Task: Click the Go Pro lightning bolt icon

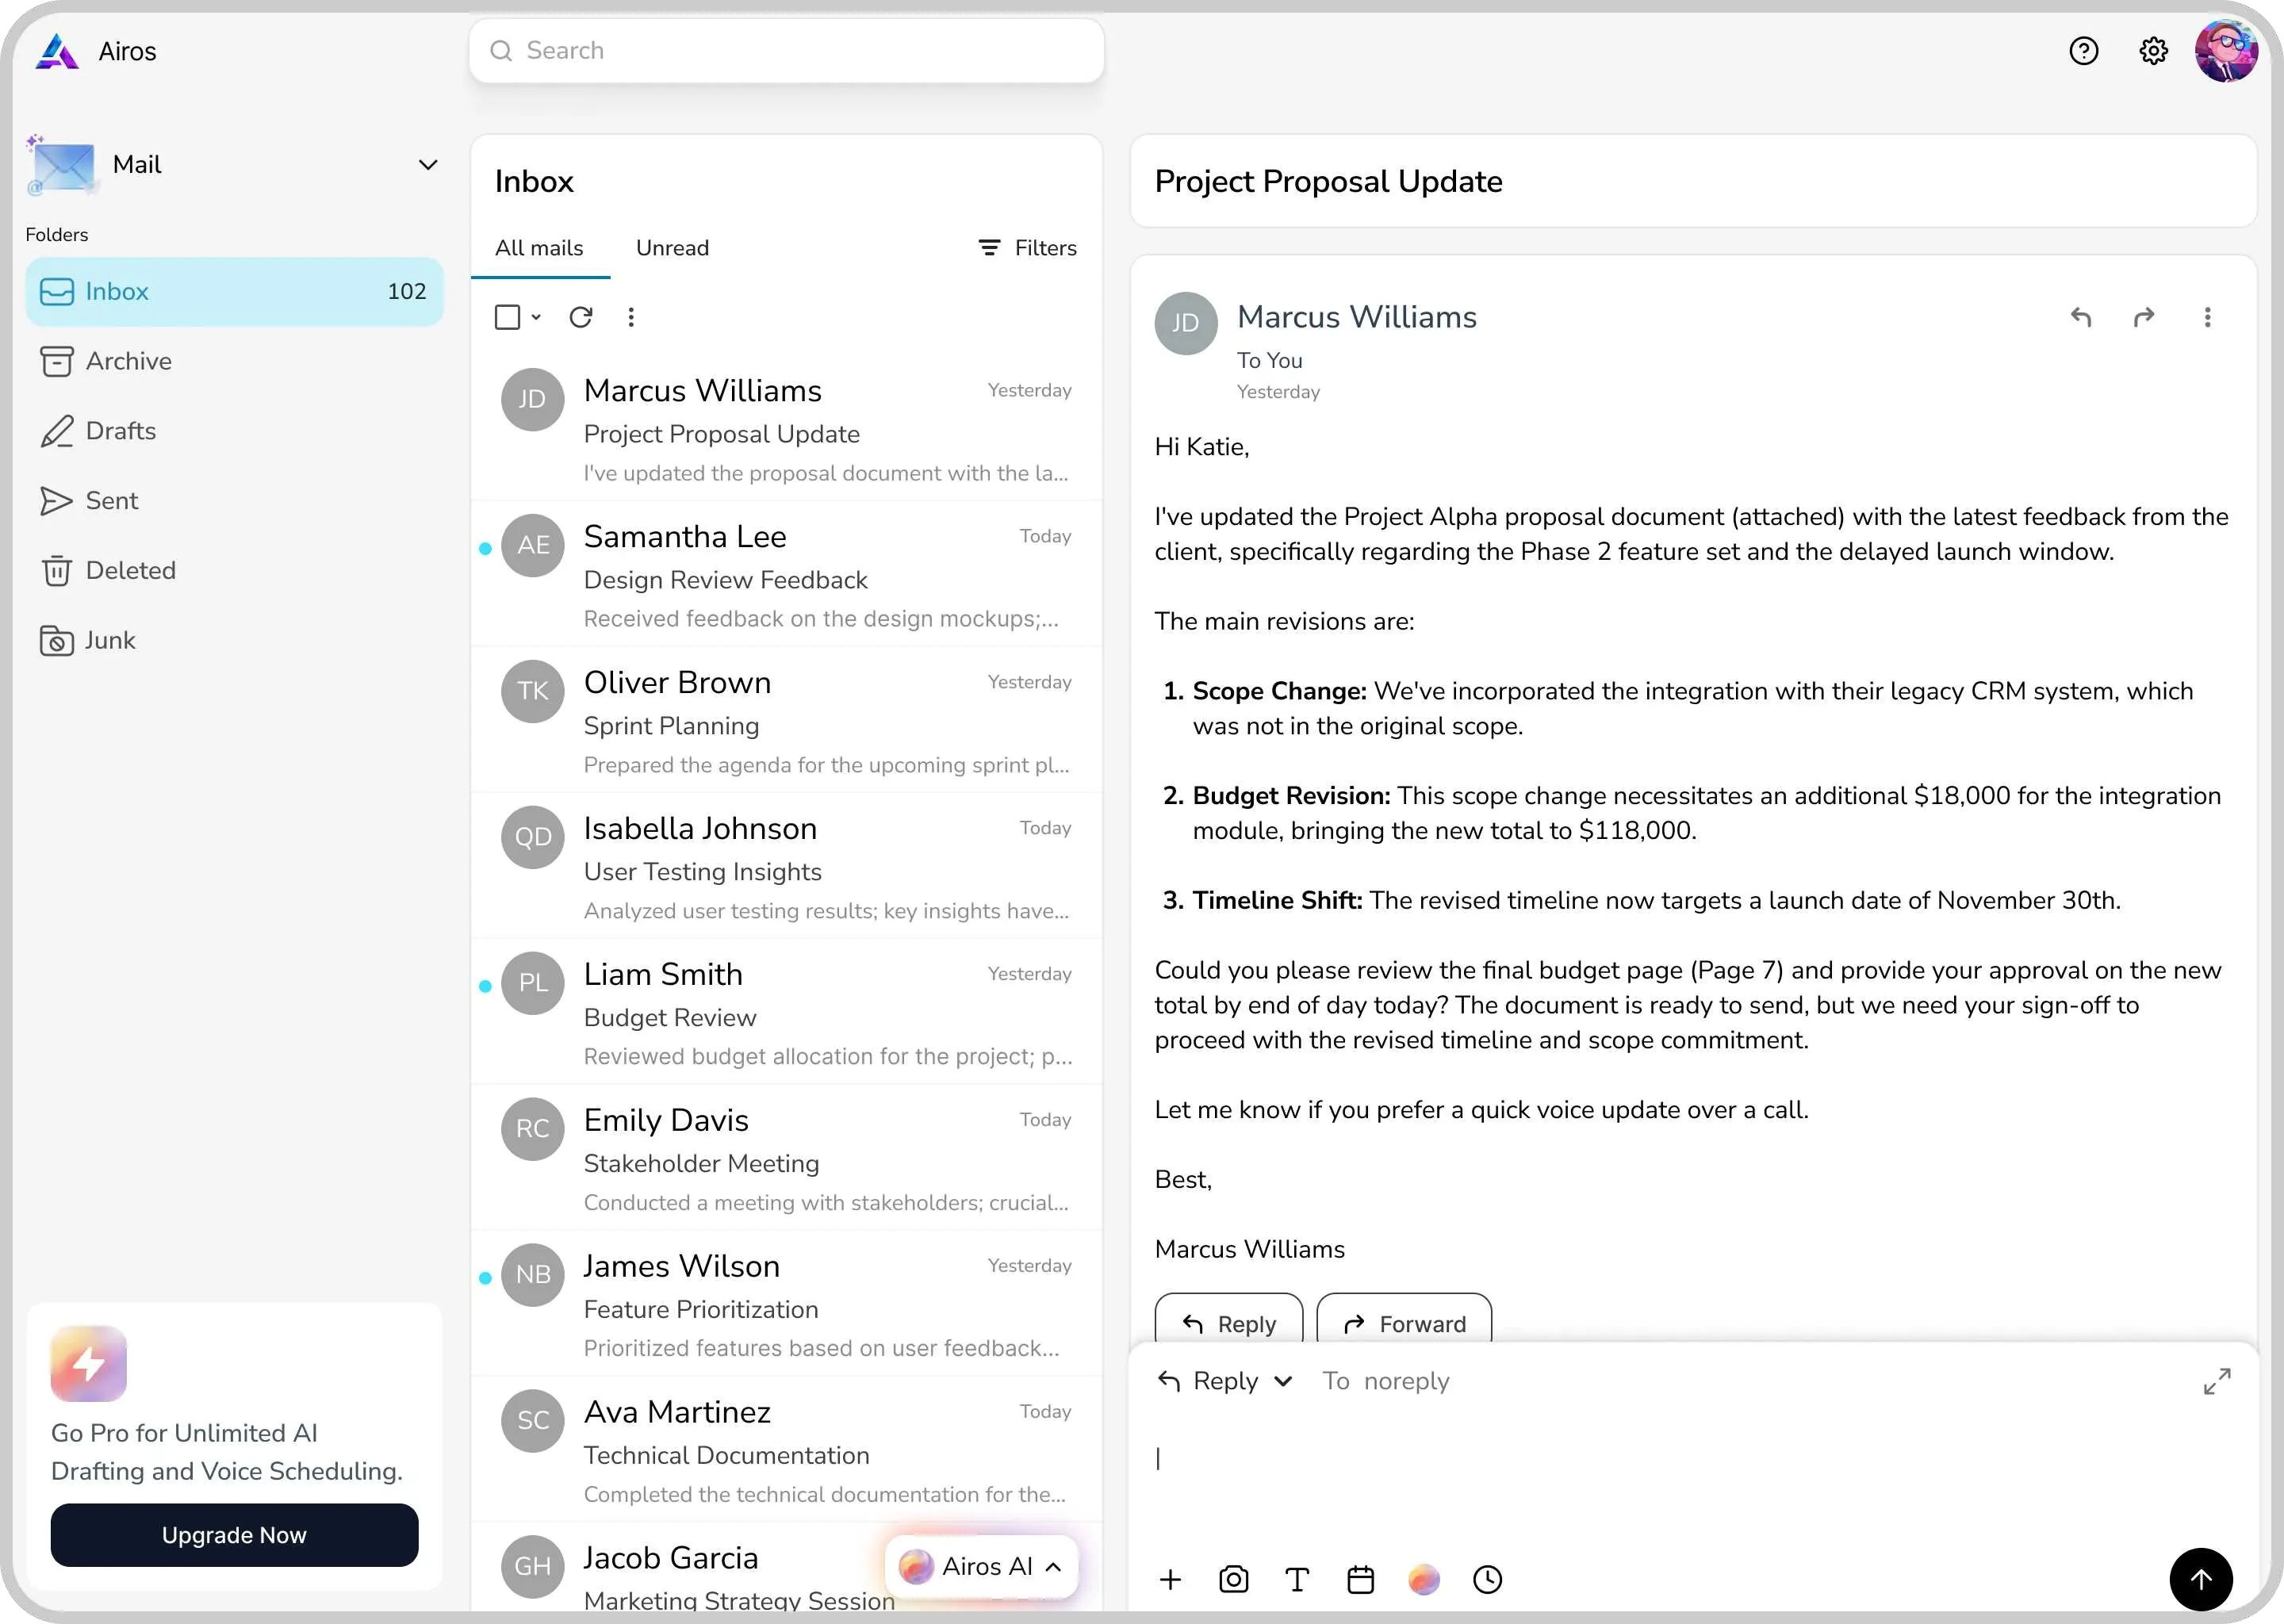Action: click(89, 1363)
